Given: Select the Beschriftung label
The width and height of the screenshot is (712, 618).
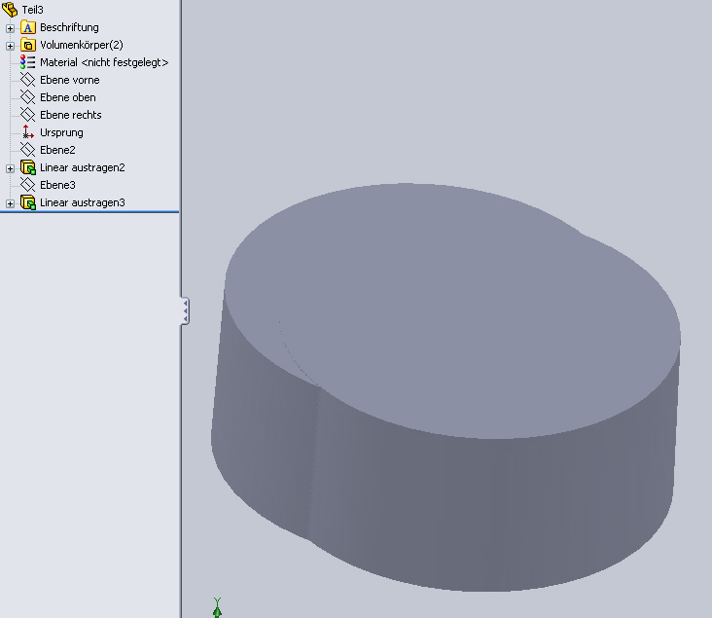Looking at the screenshot, I should pyautogui.click(x=69, y=27).
